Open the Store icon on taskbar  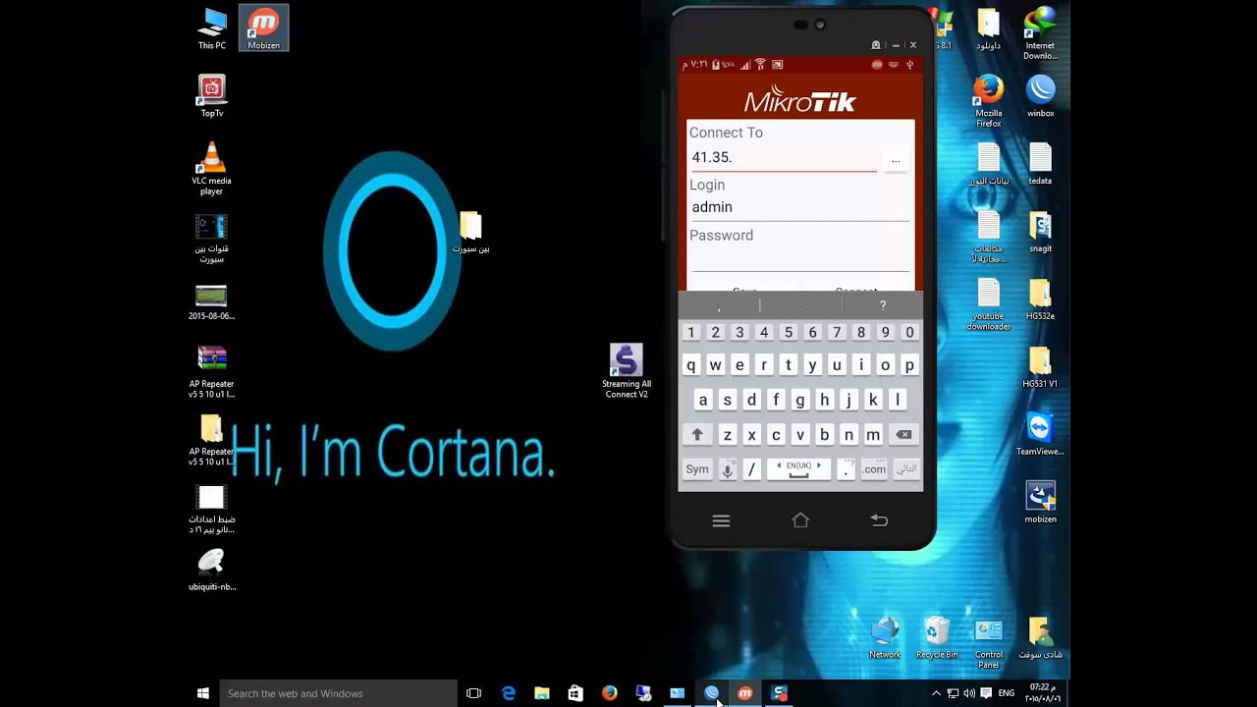(x=575, y=693)
